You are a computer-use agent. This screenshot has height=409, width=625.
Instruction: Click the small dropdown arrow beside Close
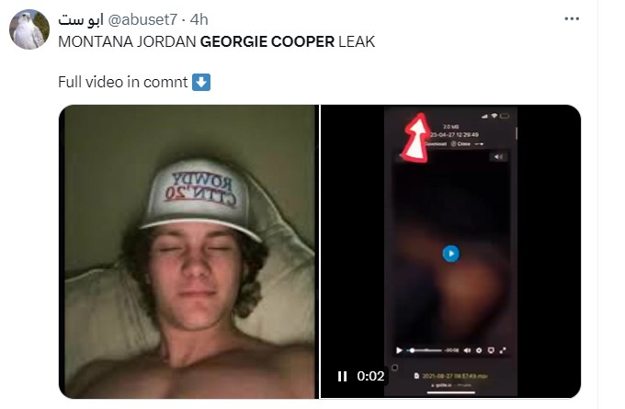[479, 144]
